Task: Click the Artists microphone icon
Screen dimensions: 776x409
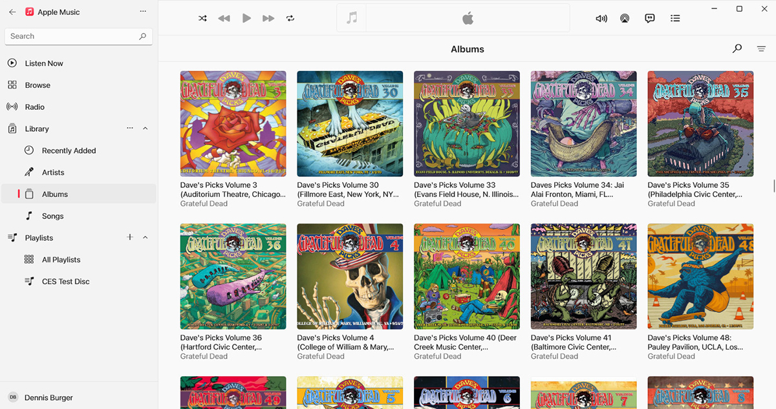Action: click(29, 173)
